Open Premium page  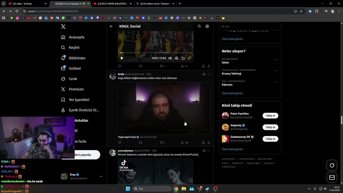[x=72, y=89]
